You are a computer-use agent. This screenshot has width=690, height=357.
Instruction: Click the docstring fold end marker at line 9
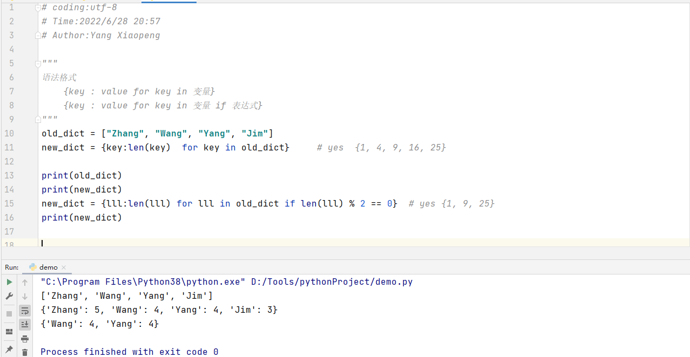pos(38,119)
